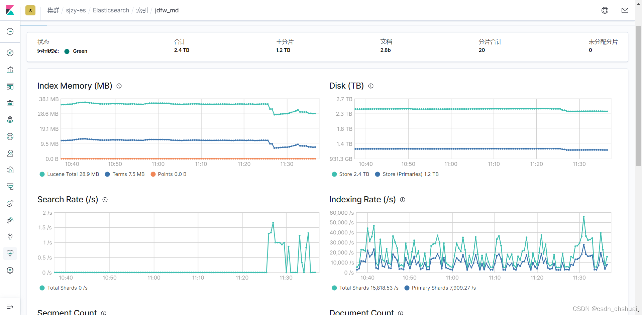Expand the sidebar navigation
The image size is (642, 315).
[10, 307]
